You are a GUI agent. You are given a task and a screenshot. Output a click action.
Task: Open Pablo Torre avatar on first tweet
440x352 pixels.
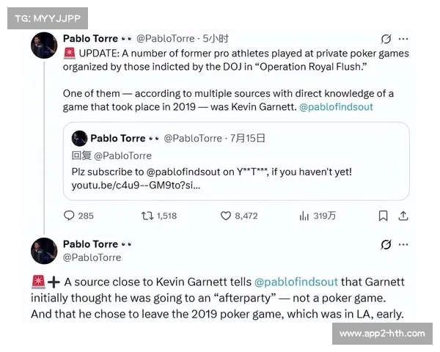pos(44,45)
